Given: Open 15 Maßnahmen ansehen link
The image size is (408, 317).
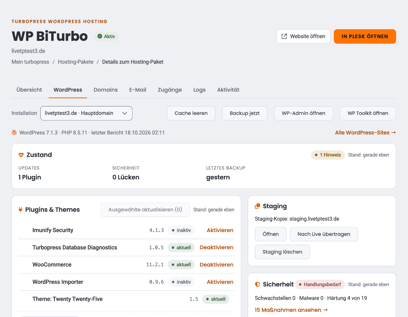Looking at the screenshot, I should pos(291,310).
